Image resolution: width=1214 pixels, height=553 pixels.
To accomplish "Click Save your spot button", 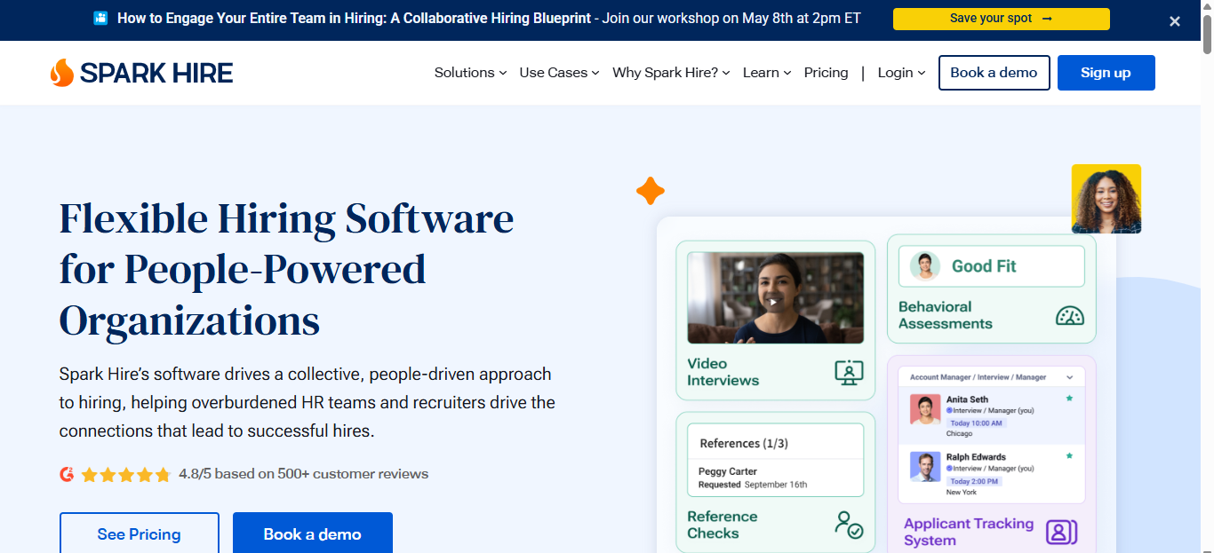I will (x=1001, y=19).
